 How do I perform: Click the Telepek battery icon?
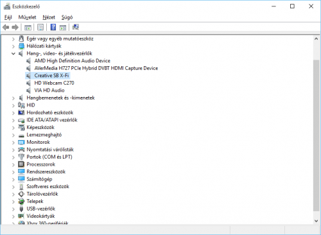pyautogui.click(x=21, y=202)
